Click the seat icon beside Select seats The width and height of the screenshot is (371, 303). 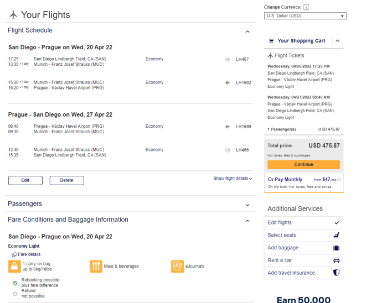tap(336, 235)
